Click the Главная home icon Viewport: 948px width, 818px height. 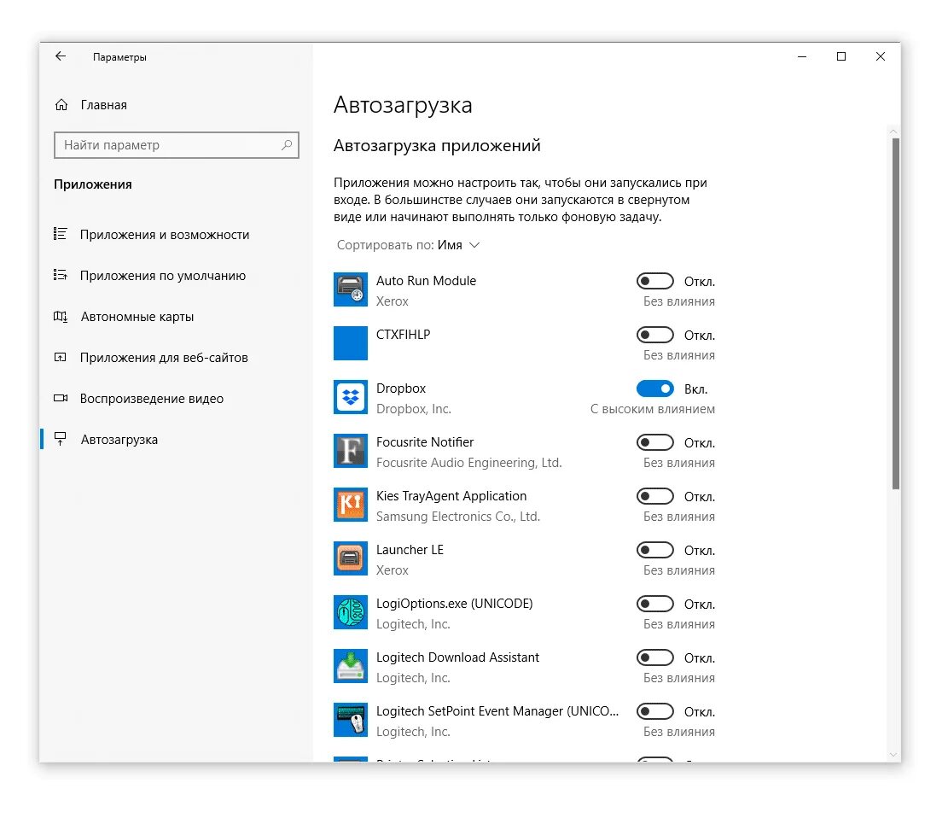(61, 105)
